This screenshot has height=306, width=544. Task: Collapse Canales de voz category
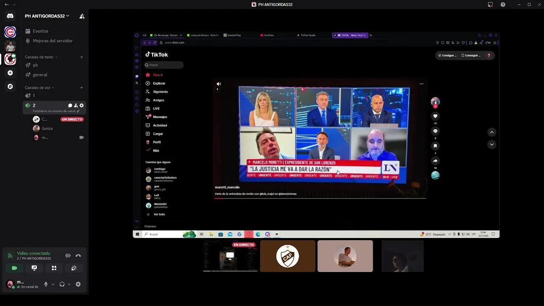coord(39,88)
